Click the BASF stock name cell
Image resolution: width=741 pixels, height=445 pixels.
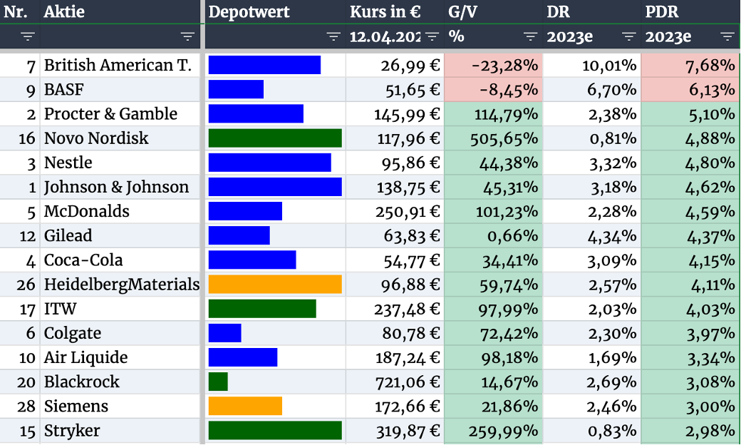pyautogui.click(x=120, y=89)
